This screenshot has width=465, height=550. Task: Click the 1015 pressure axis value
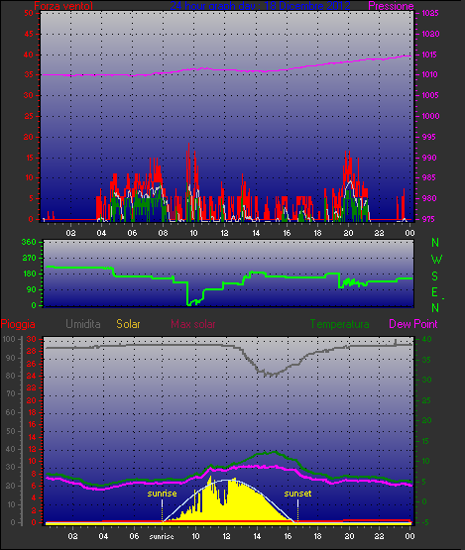[x=430, y=55]
